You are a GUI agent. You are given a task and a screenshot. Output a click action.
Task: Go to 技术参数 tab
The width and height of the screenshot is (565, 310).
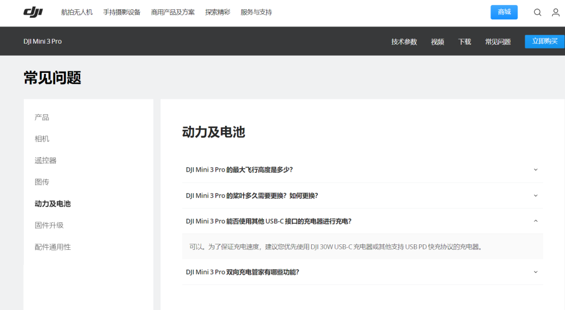404,42
